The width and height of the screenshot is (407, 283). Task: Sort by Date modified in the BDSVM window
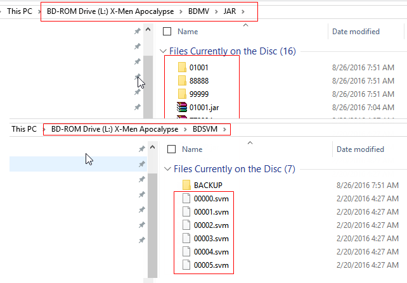click(x=360, y=149)
